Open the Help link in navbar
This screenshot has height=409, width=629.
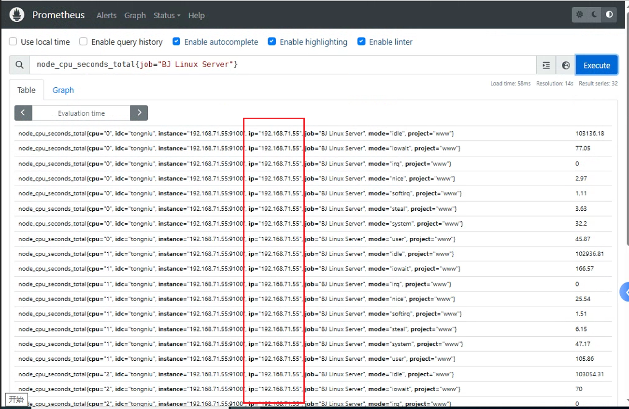(x=196, y=15)
